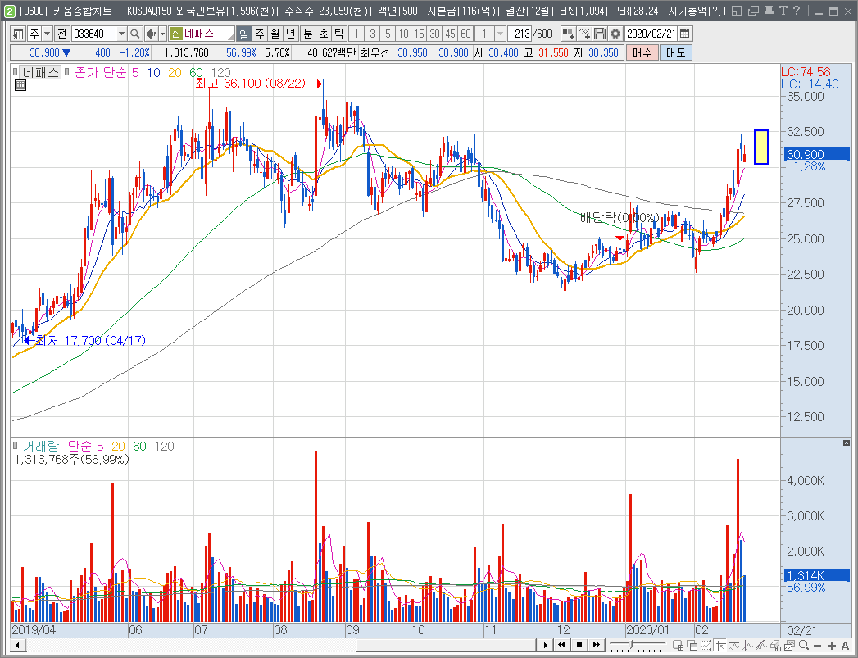
Task: Toggle the 전 button beside stock code
Action: 61,34
